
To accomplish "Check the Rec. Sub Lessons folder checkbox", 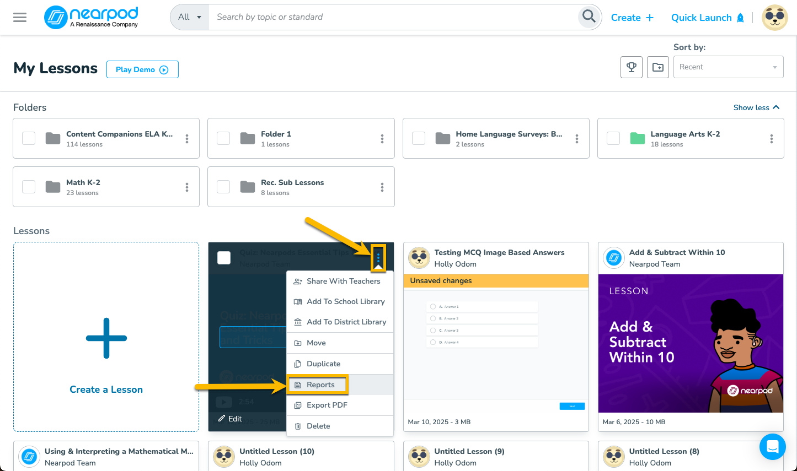I will [x=223, y=187].
